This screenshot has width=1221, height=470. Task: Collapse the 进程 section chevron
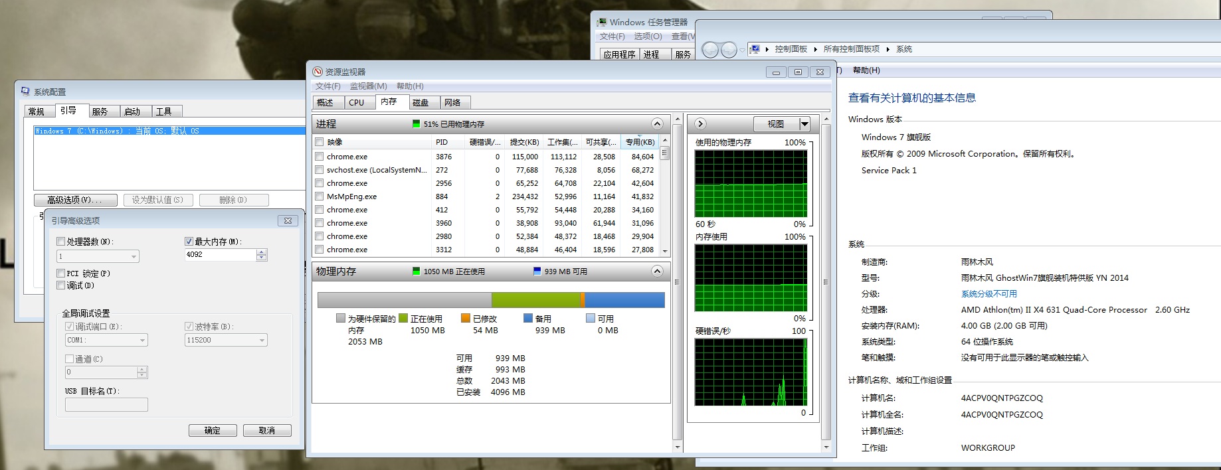click(x=657, y=123)
